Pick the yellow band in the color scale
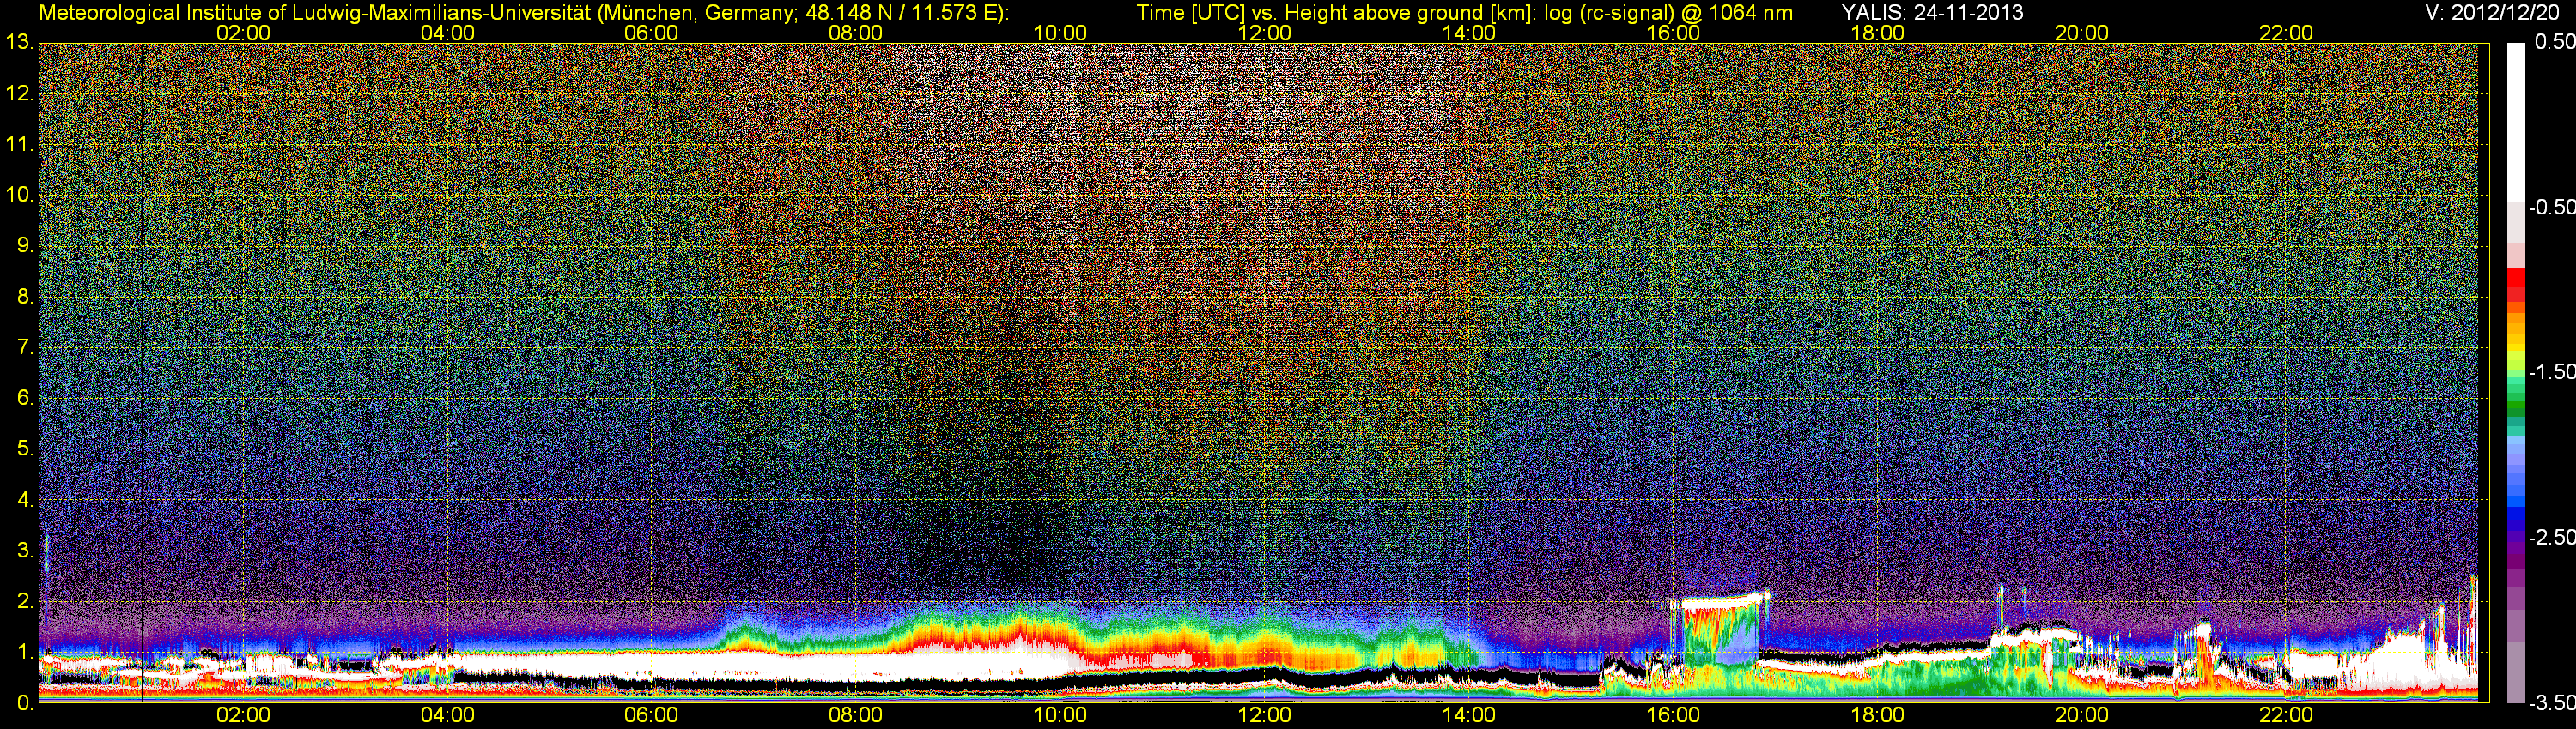Image resolution: width=2576 pixels, height=729 pixels. point(2515,346)
